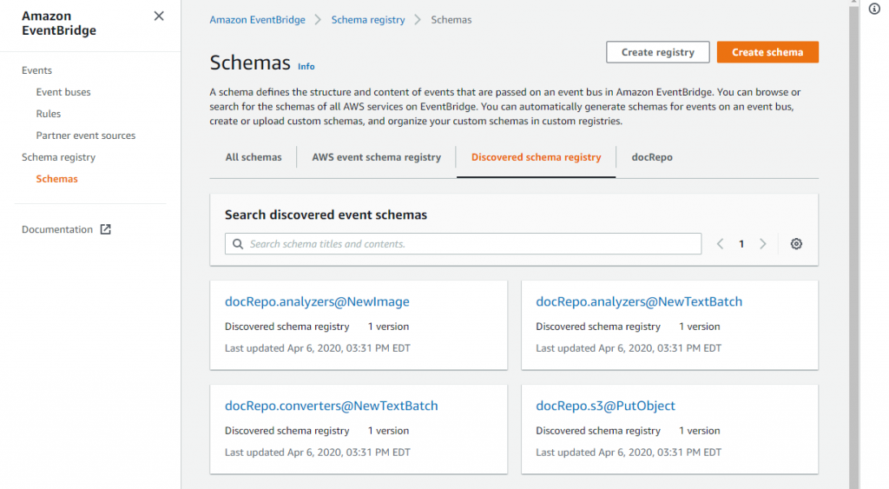This screenshot has height=489, width=889.
Task: Open the Schemas Info link
Action: tap(306, 66)
